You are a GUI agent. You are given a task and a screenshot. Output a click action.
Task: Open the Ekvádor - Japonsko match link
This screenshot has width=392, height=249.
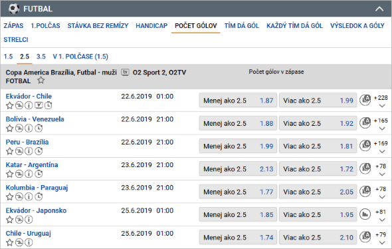click(x=37, y=210)
